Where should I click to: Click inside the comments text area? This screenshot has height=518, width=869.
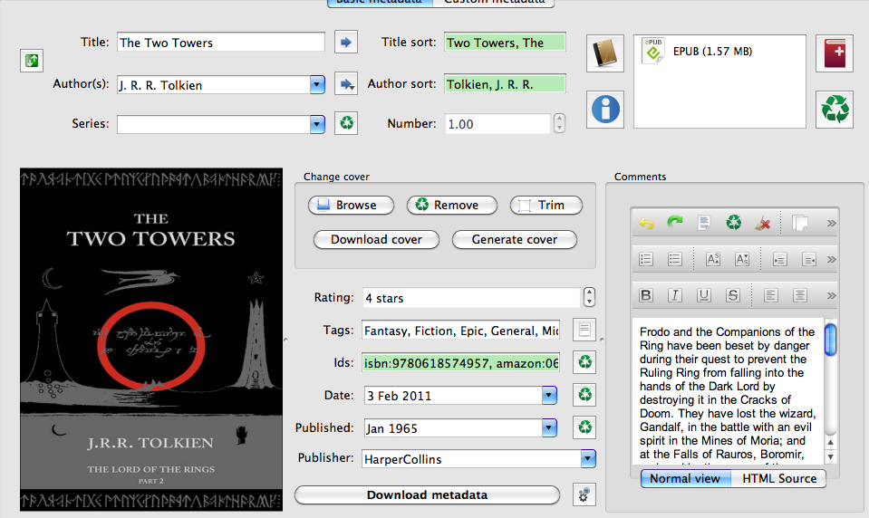pos(727,391)
